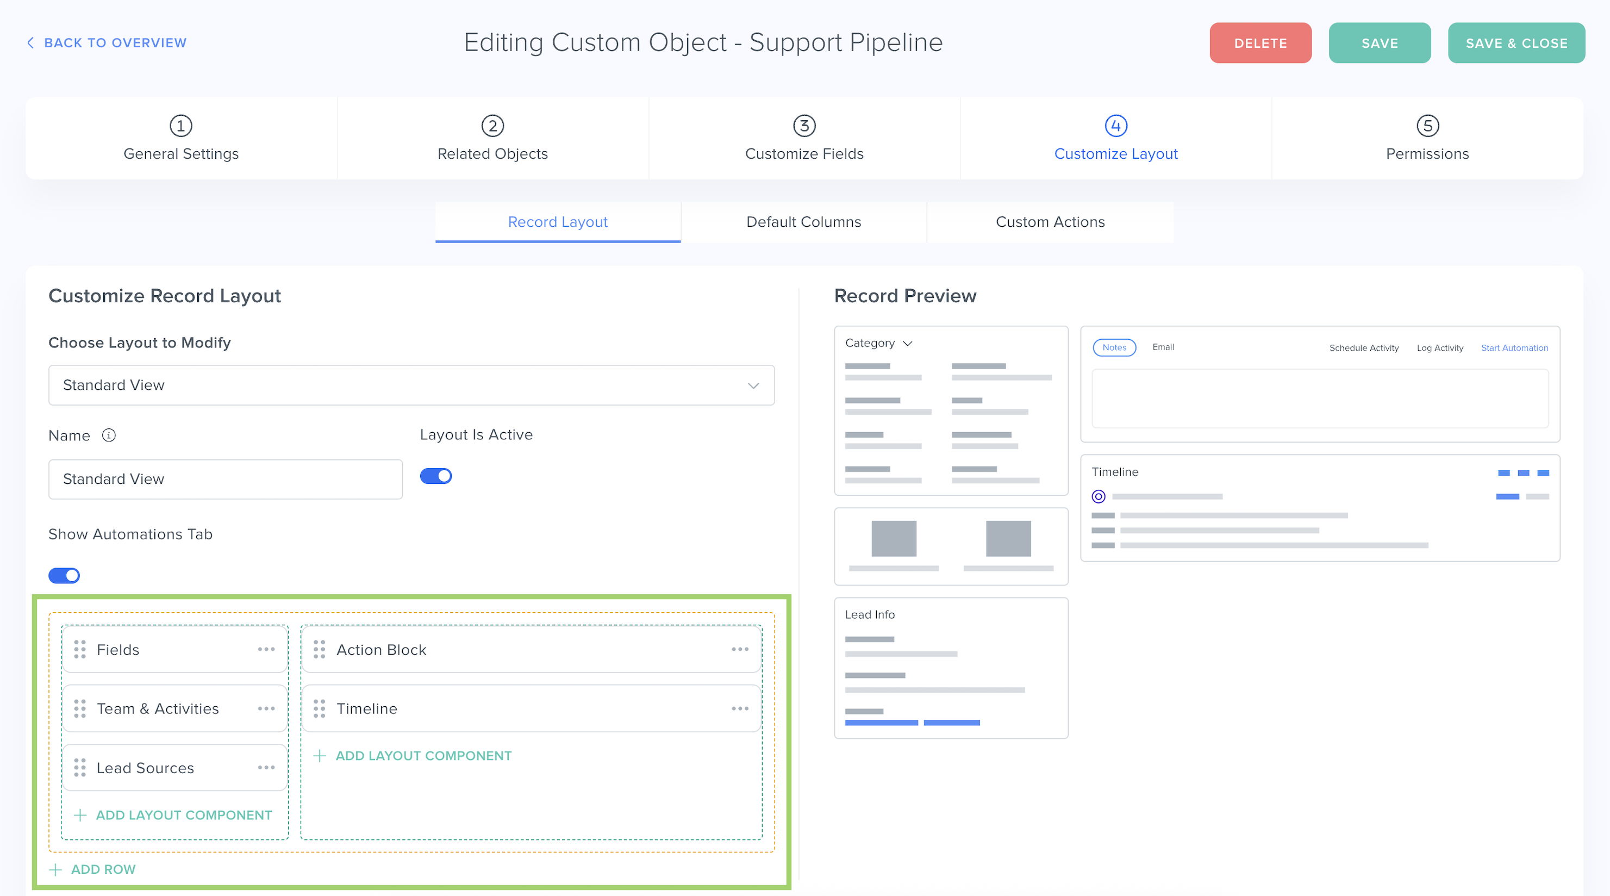Open three-dot menu for Fields component

pos(266,649)
